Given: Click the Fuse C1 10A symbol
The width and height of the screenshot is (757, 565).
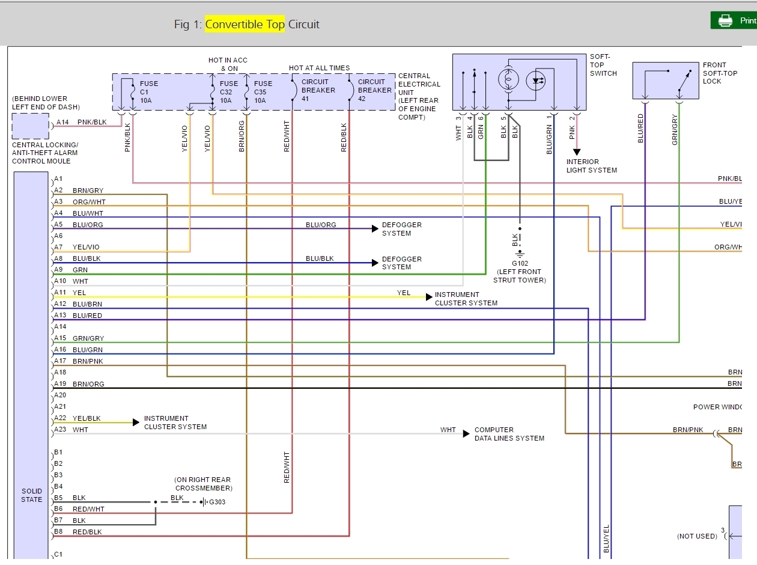Looking at the screenshot, I should click(x=132, y=92).
